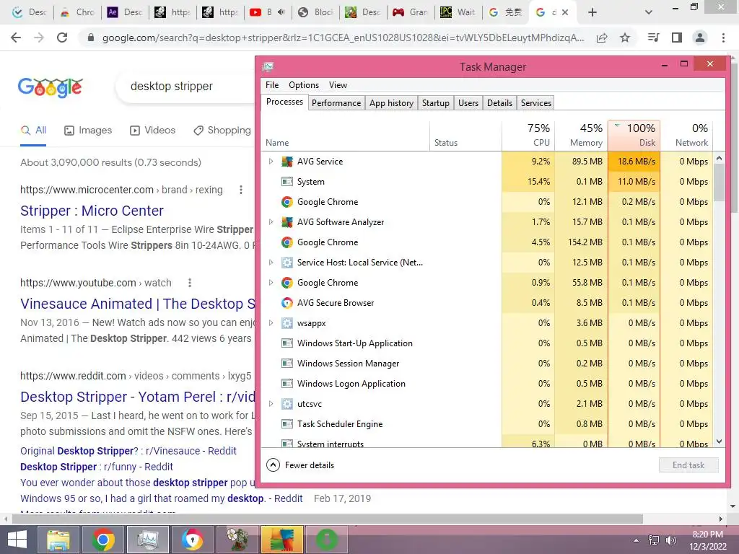Viewport: 739px width, 554px height.
Task: Click the Task Manager taskbar icon
Action: click(148, 540)
